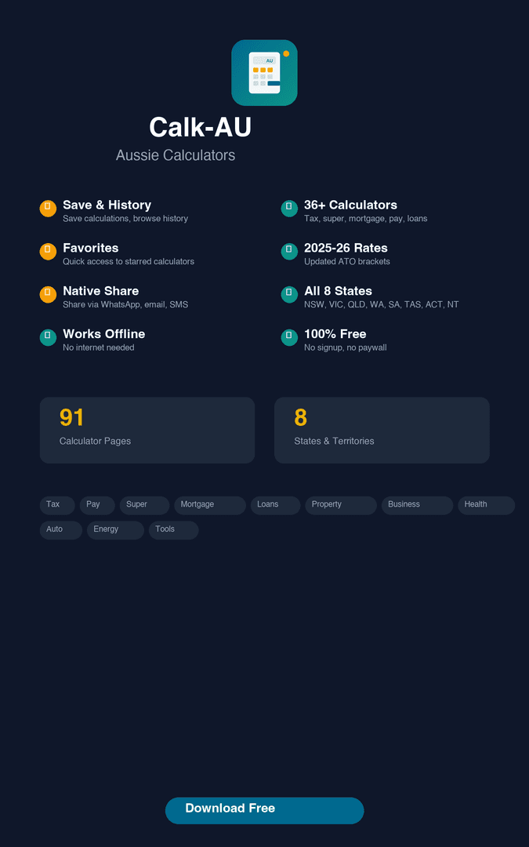Click the 100% Free heading
Image resolution: width=529 pixels, height=847 pixels.
click(335, 334)
